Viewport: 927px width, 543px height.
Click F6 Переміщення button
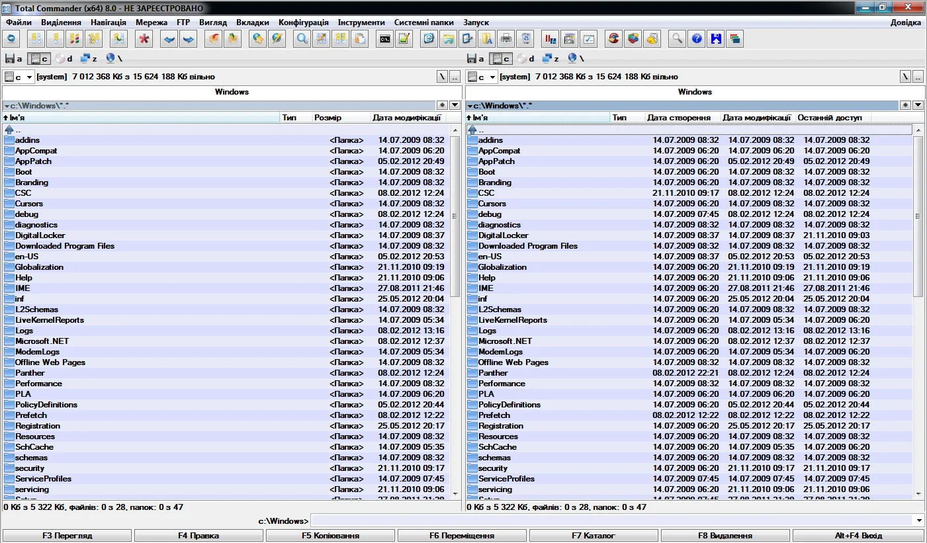point(462,536)
